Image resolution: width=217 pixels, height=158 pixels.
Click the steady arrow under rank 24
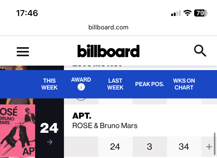pyautogui.click(x=50, y=142)
